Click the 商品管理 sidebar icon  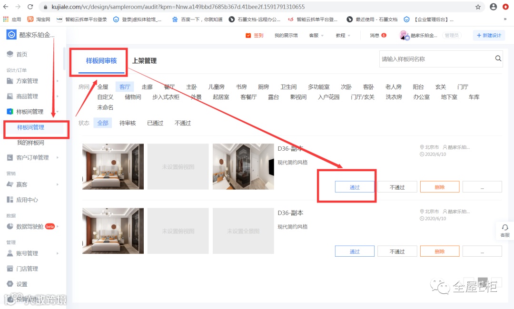[x=10, y=96]
